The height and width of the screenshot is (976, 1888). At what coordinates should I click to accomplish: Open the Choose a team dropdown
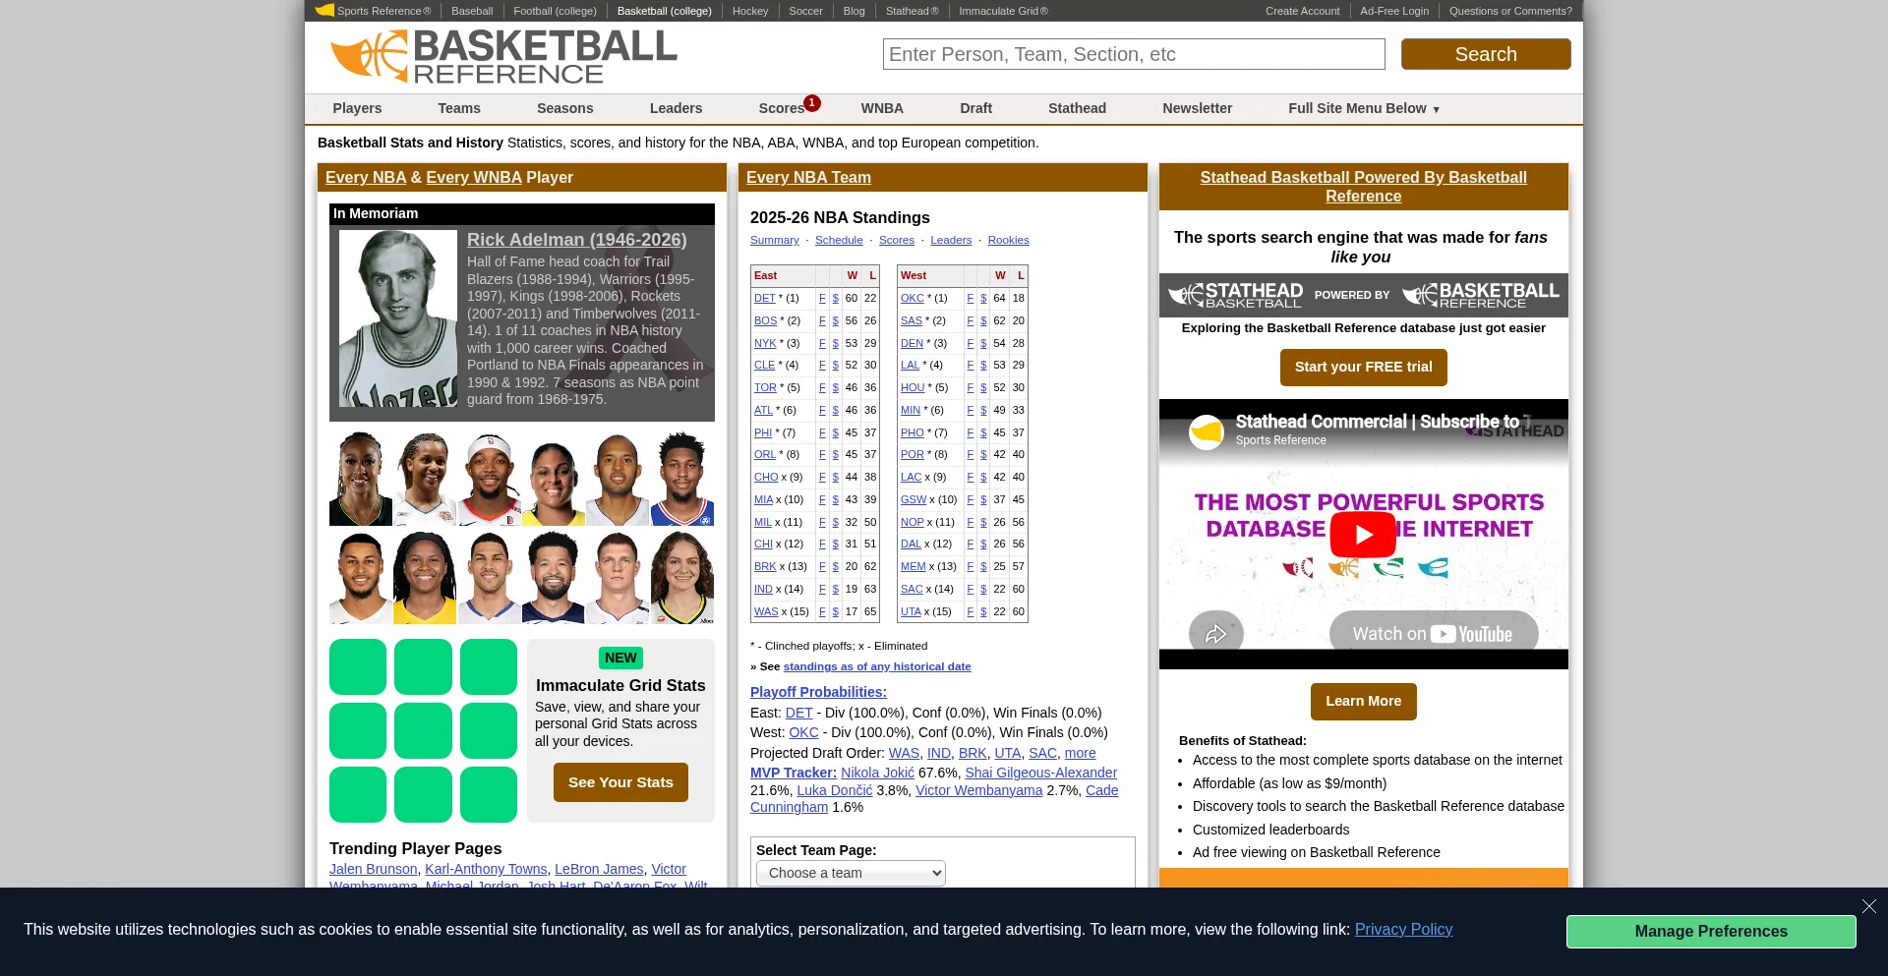click(851, 873)
